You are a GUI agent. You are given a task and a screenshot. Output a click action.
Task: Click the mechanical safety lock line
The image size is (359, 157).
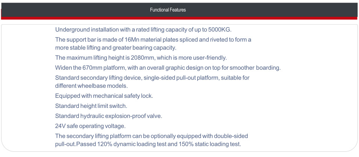pos(104,96)
